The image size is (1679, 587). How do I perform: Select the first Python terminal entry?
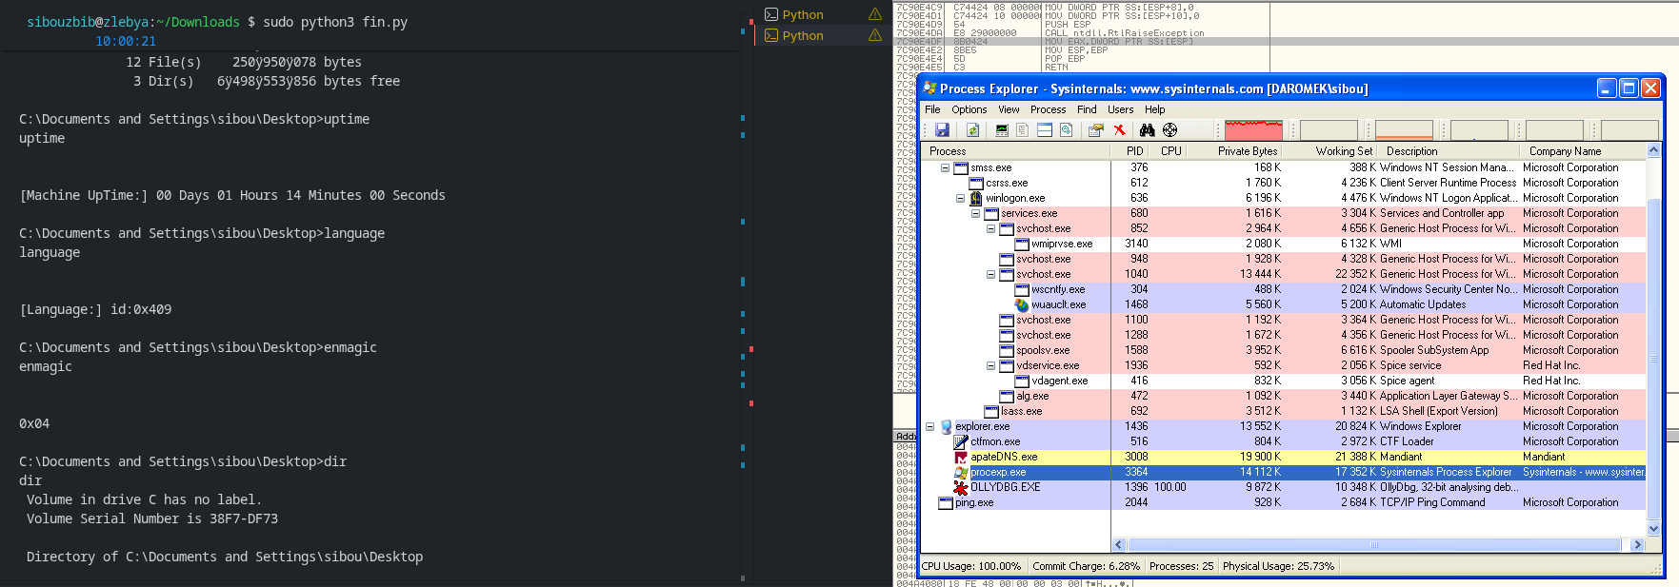coord(802,15)
